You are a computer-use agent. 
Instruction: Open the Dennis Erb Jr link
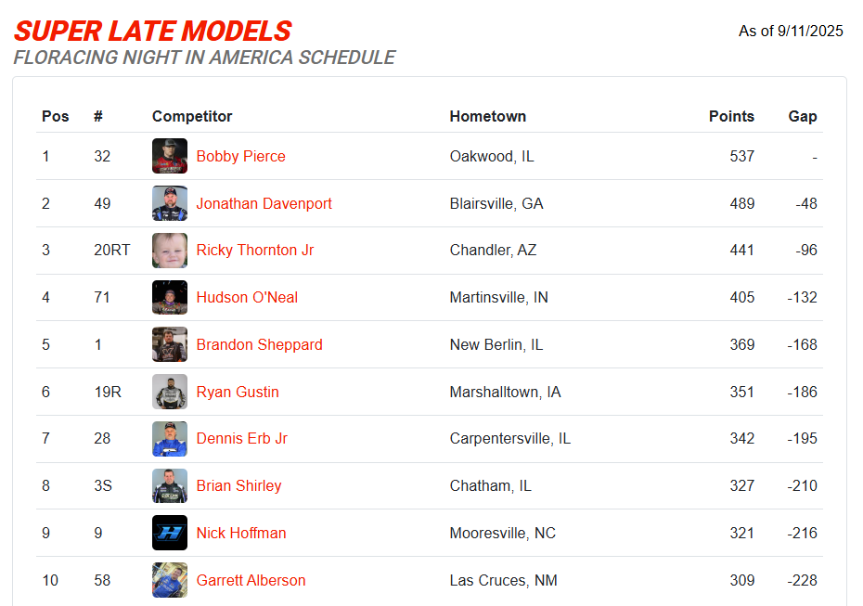tap(241, 439)
